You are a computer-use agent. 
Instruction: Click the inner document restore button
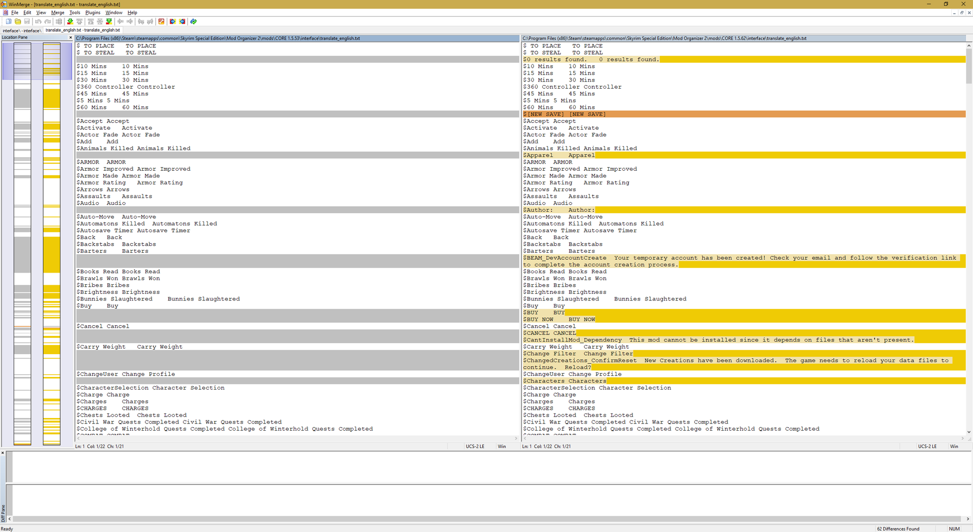tap(961, 13)
